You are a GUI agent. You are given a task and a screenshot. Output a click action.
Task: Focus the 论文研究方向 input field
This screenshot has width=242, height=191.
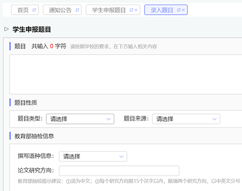(x=119, y=171)
